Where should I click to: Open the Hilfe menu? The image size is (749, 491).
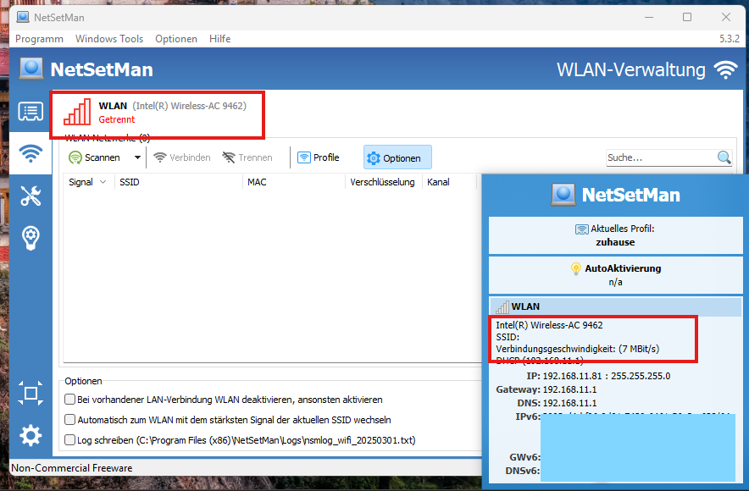(x=219, y=39)
